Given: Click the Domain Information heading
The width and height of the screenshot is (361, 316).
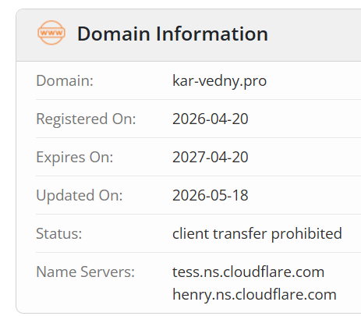Looking at the screenshot, I should [172, 34].
